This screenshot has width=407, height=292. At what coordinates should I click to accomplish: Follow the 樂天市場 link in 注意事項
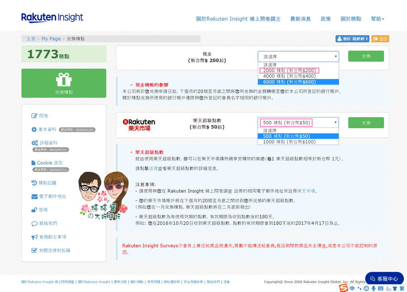coord(306,191)
